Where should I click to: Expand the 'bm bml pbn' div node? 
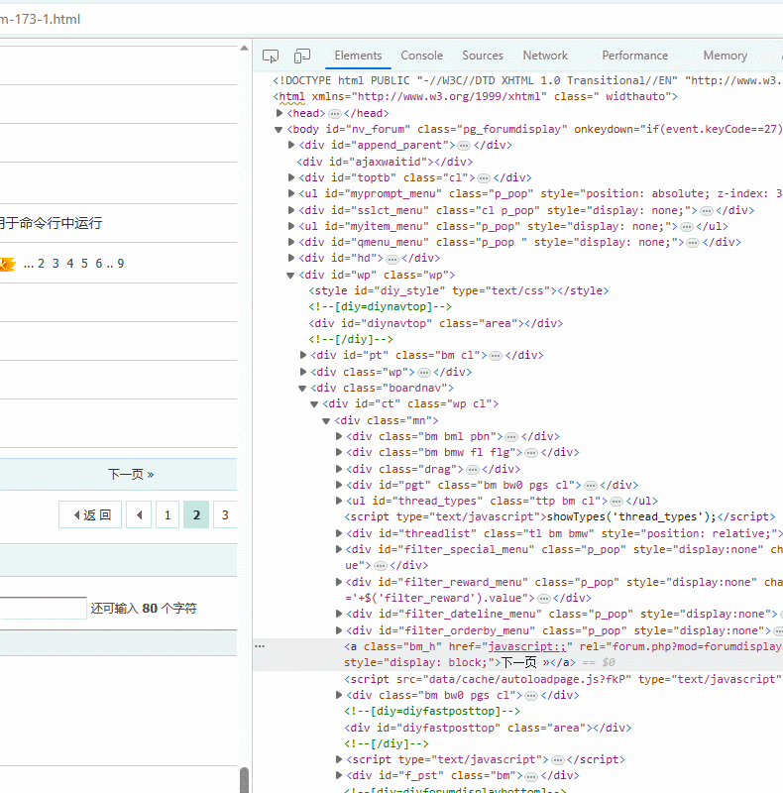(339, 436)
